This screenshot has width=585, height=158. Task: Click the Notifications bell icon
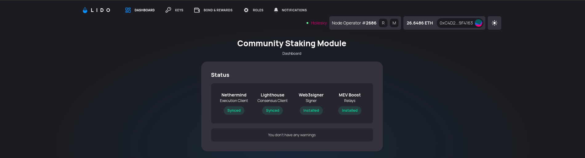276,10
